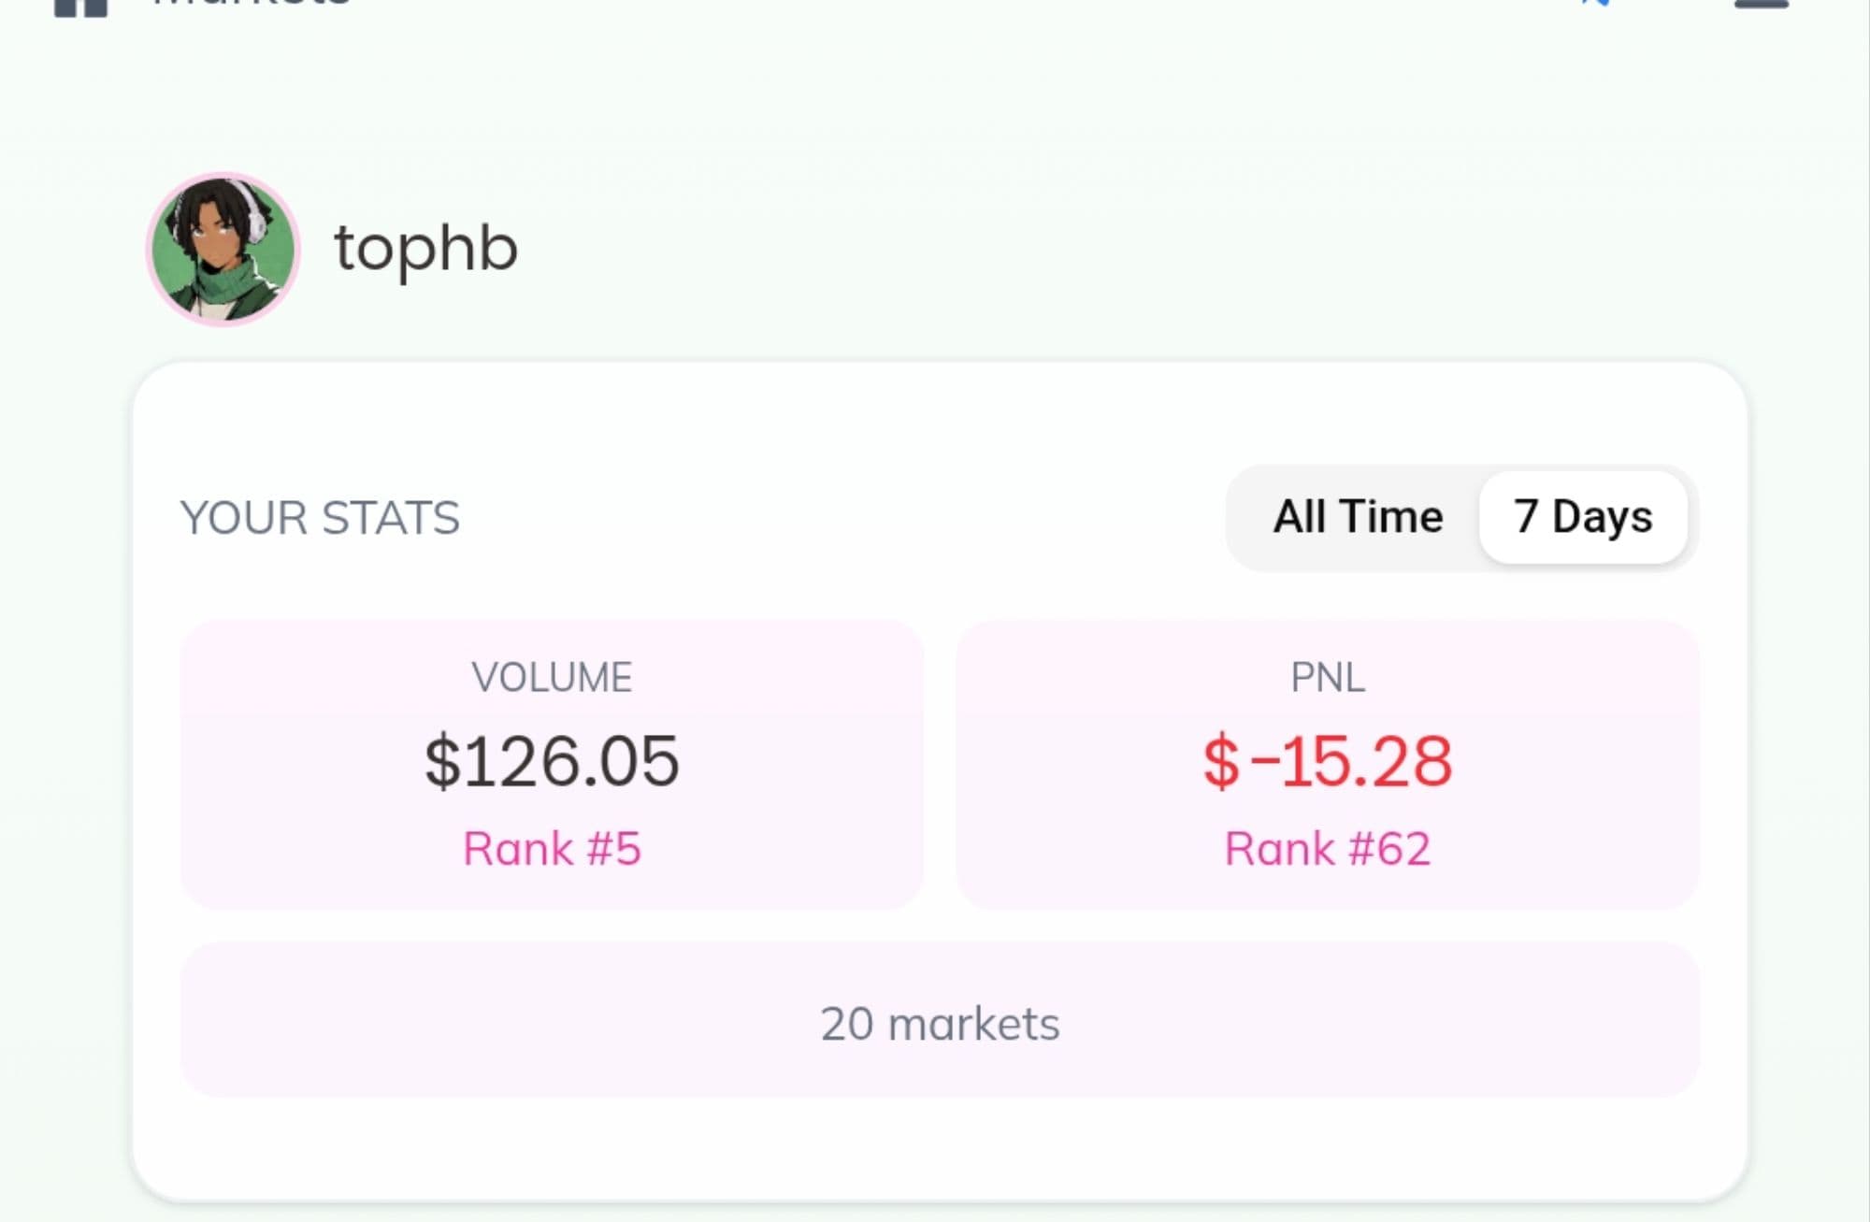Click the markets title in header
The width and height of the screenshot is (1870, 1222).
[251, 4]
